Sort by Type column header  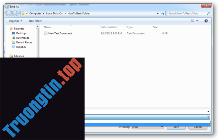[x=130, y=27]
